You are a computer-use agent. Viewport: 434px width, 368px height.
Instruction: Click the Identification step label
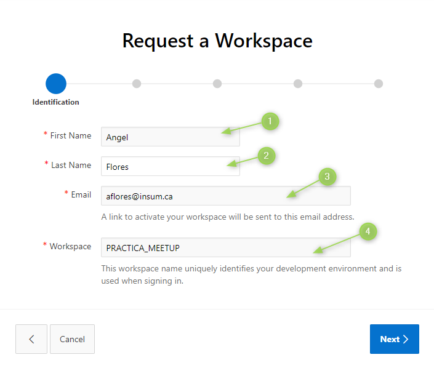[x=55, y=102]
